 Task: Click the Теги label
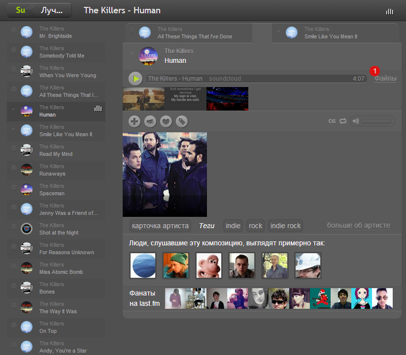(x=206, y=226)
